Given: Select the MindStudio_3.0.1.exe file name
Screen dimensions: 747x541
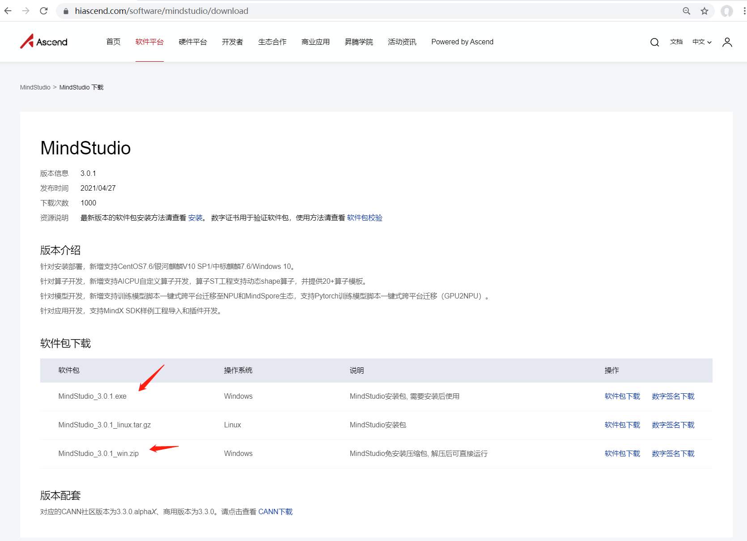Looking at the screenshot, I should (93, 396).
